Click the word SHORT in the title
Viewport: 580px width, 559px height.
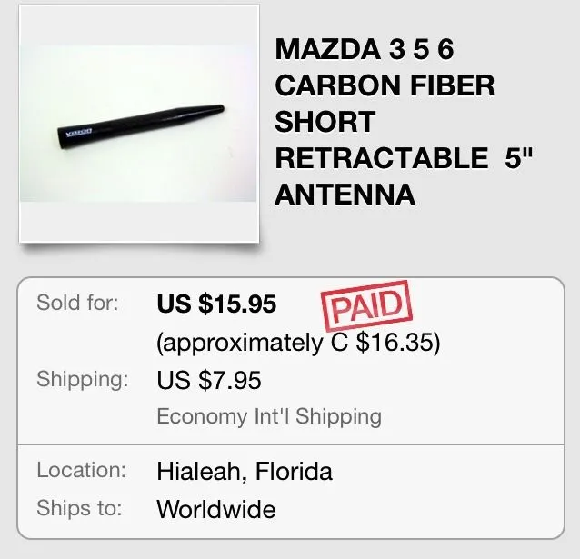(x=325, y=122)
